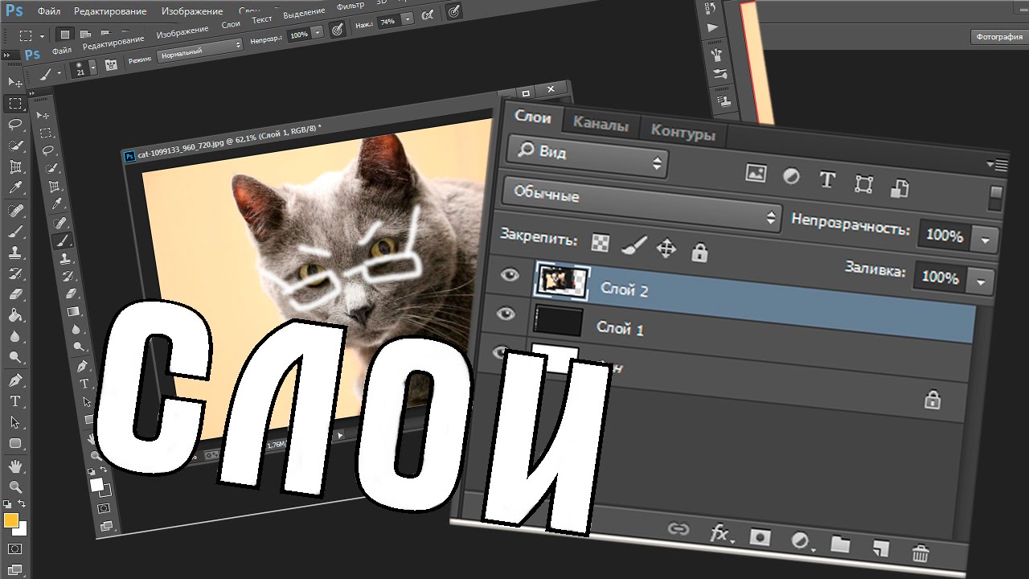Toggle lock position
1029x579 pixels.
666,249
